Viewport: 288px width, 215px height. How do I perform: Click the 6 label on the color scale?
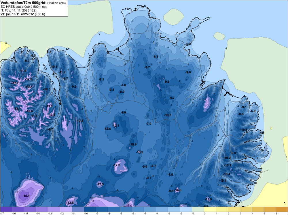click(x=276, y=213)
